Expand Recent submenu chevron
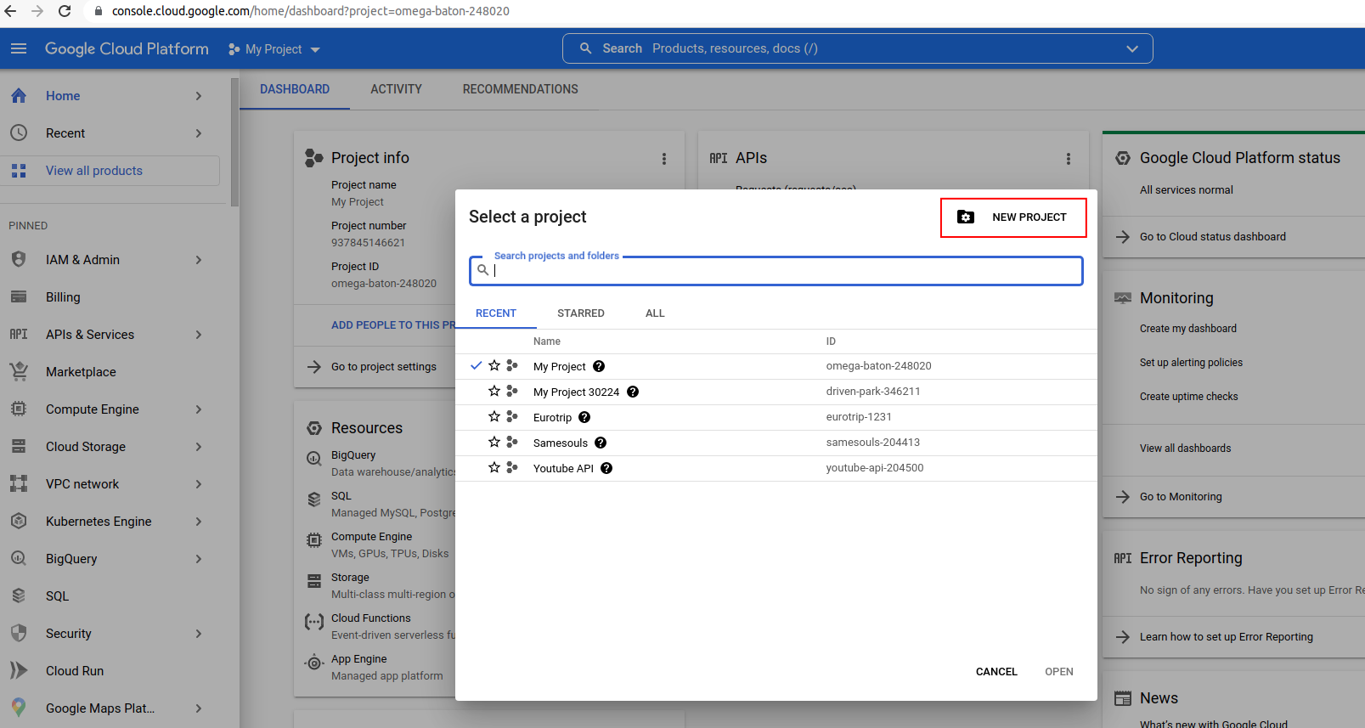The height and width of the screenshot is (728, 1365). click(x=199, y=133)
